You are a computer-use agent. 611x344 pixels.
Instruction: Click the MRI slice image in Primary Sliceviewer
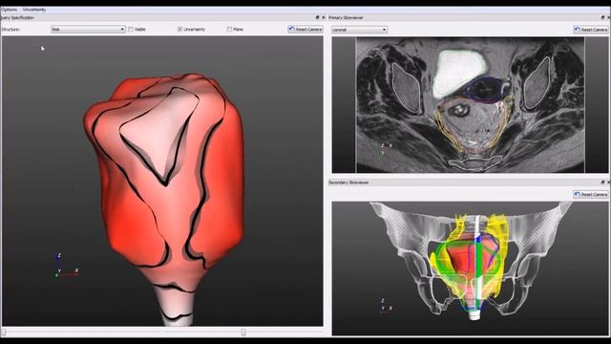click(x=470, y=104)
